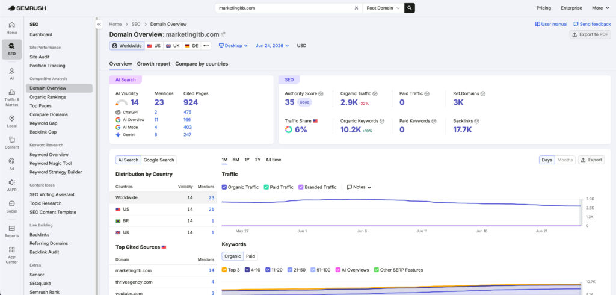The image size is (616, 295).
Task: Open Site Audit menu item
Action: 40,57
